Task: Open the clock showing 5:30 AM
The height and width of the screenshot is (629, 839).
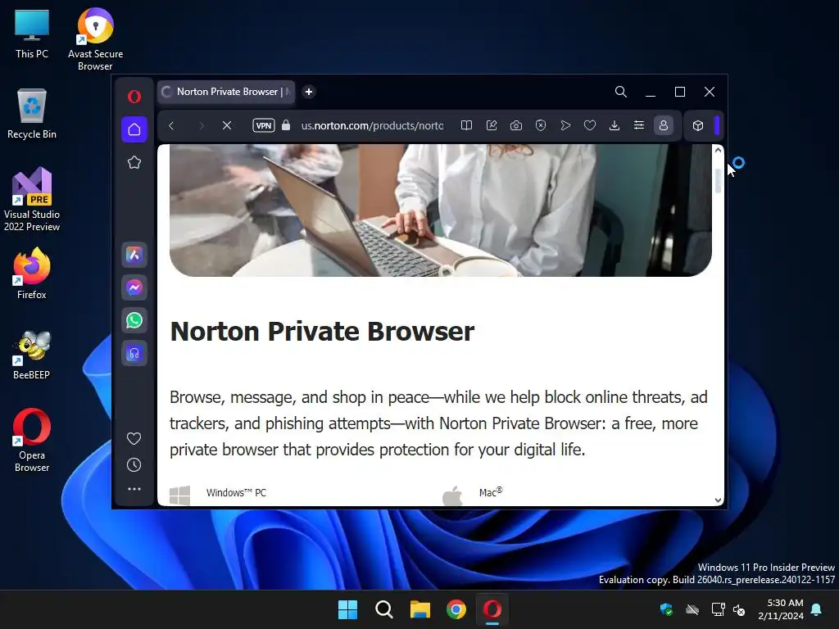Action: (781, 609)
